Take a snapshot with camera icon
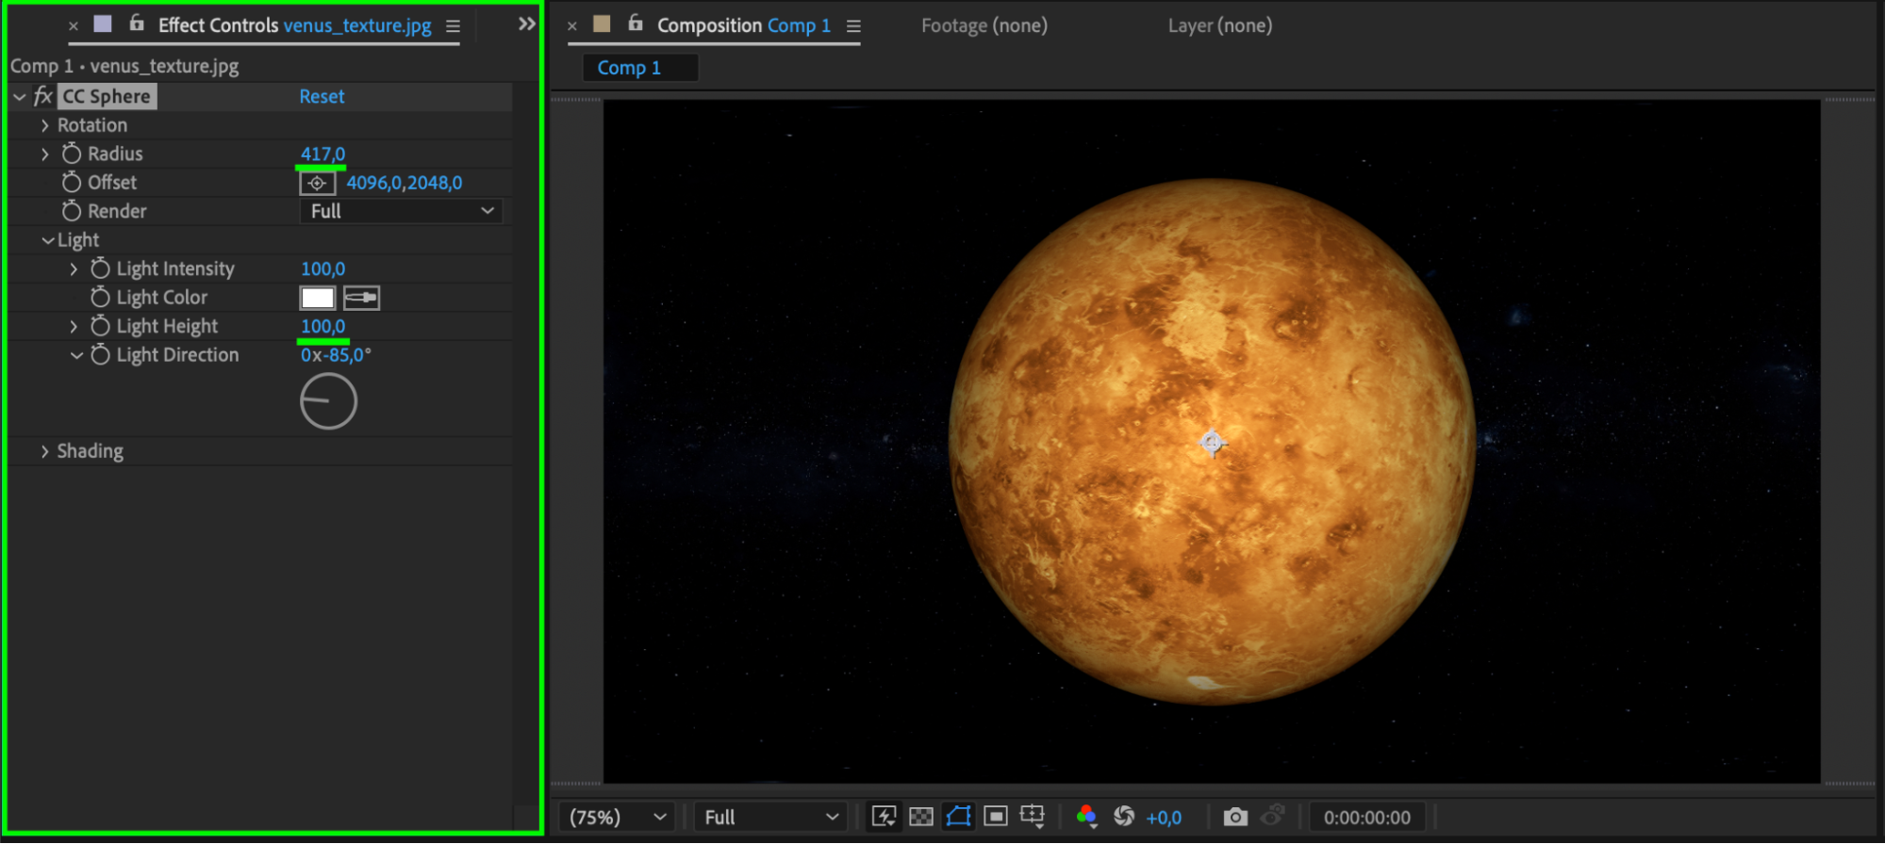Screen dimensions: 1885x844 pyautogui.click(x=1235, y=817)
